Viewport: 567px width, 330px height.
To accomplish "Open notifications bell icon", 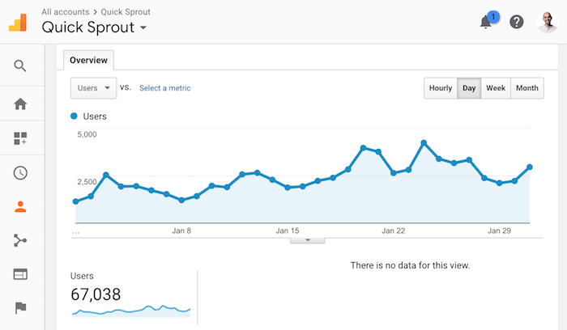I will click(486, 22).
